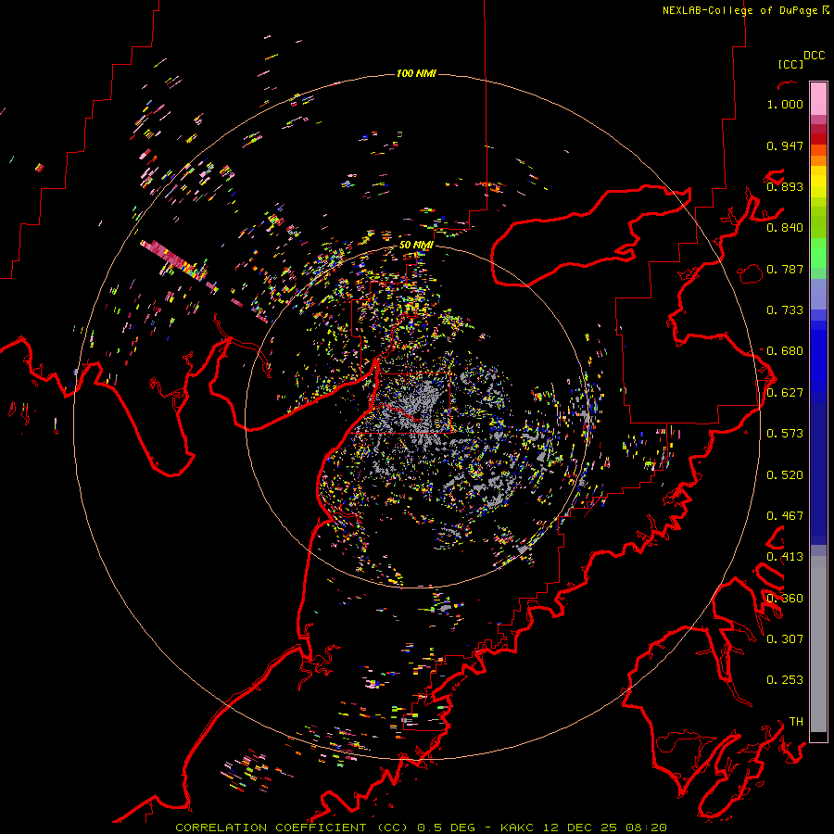834x834 pixels.
Task: Click the 0.573 scale value
Action: point(785,434)
